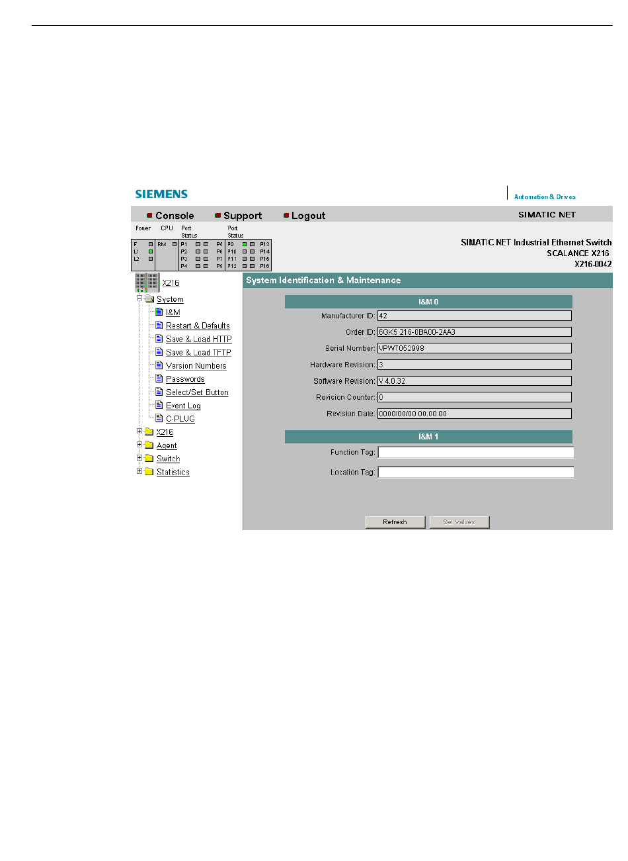Click the Version Numbers page icon

tap(159, 365)
